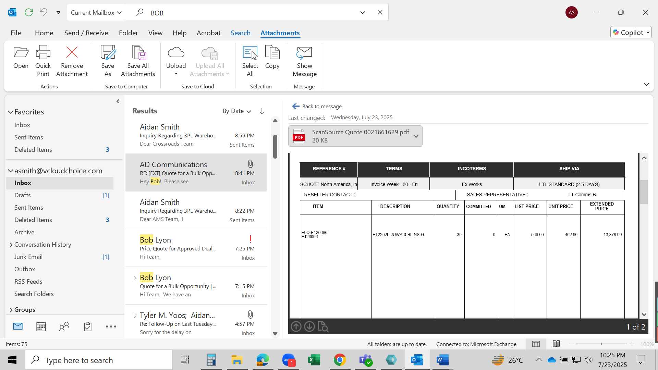Open Bob Lyon Price Quote email
Image resolution: width=658 pixels, height=370 pixels.
coord(196,248)
